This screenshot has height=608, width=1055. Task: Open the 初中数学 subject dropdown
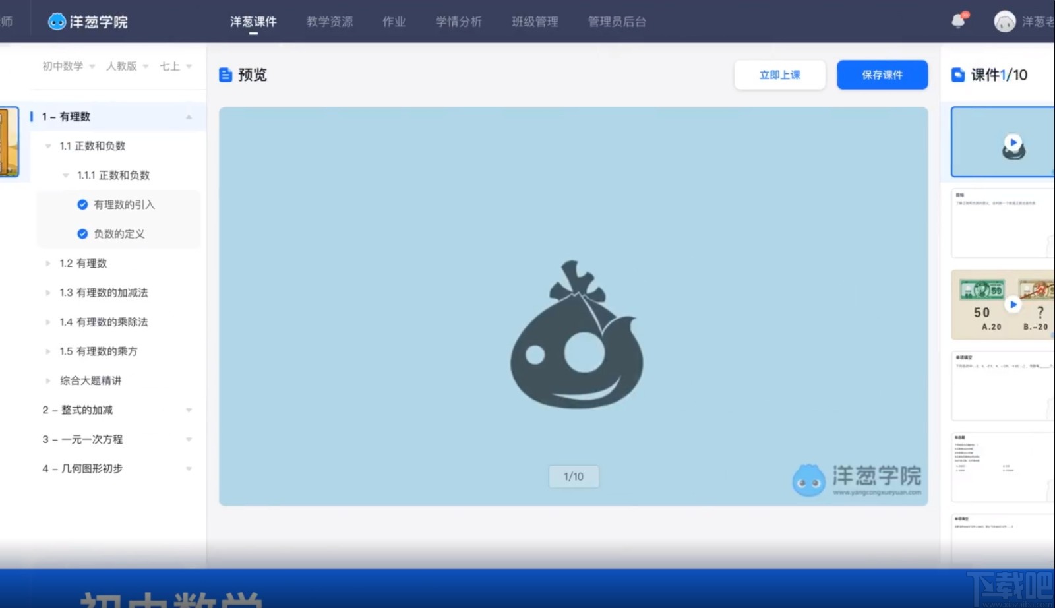click(x=69, y=66)
